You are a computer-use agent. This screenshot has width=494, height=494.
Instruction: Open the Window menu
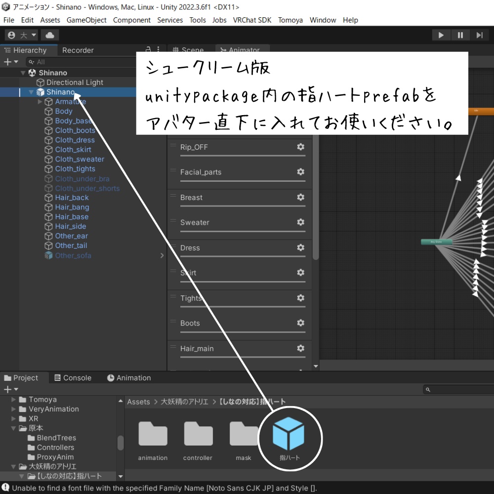(x=323, y=20)
